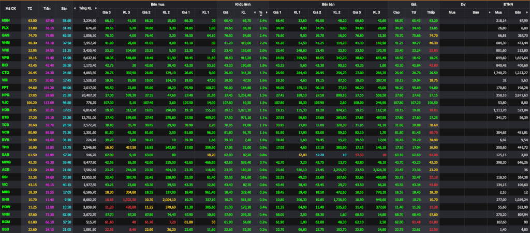Open the VJC stock ticker
This screenshot has height=233, width=530.
click(5, 102)
